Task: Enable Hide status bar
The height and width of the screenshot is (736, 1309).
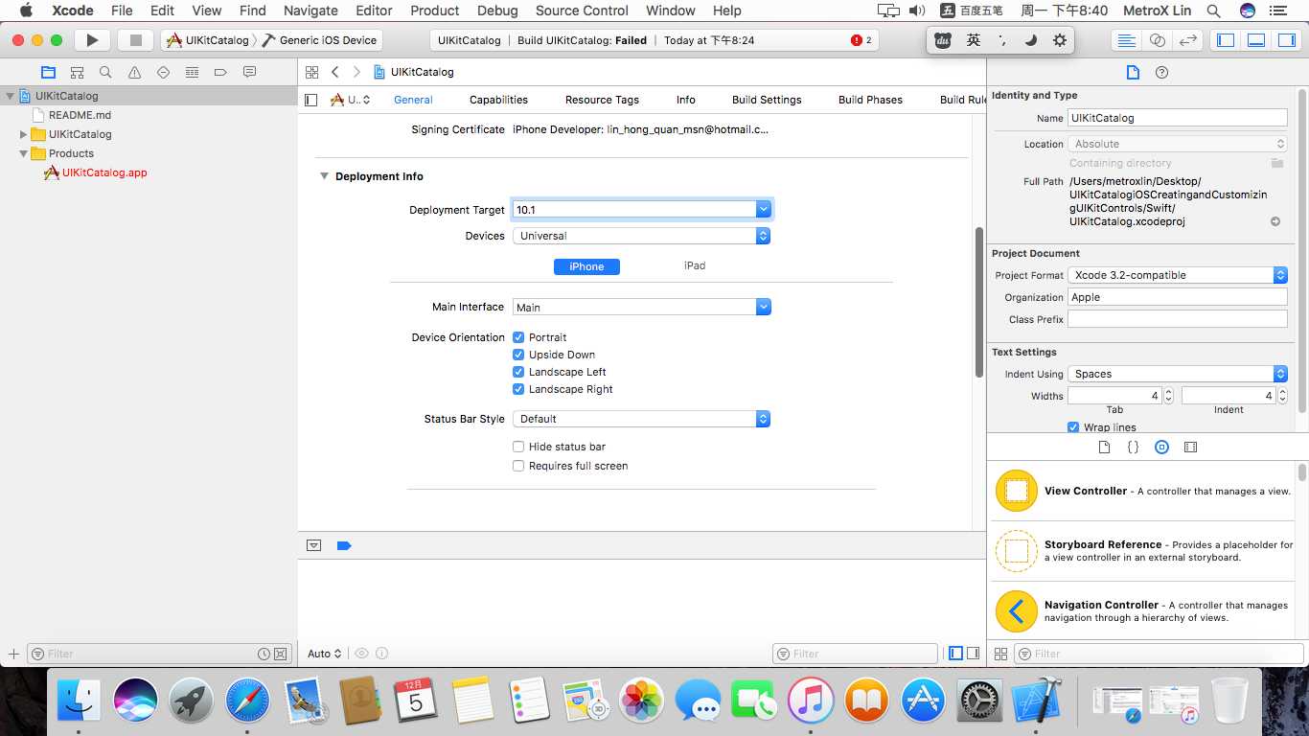Action: (518, 447)
